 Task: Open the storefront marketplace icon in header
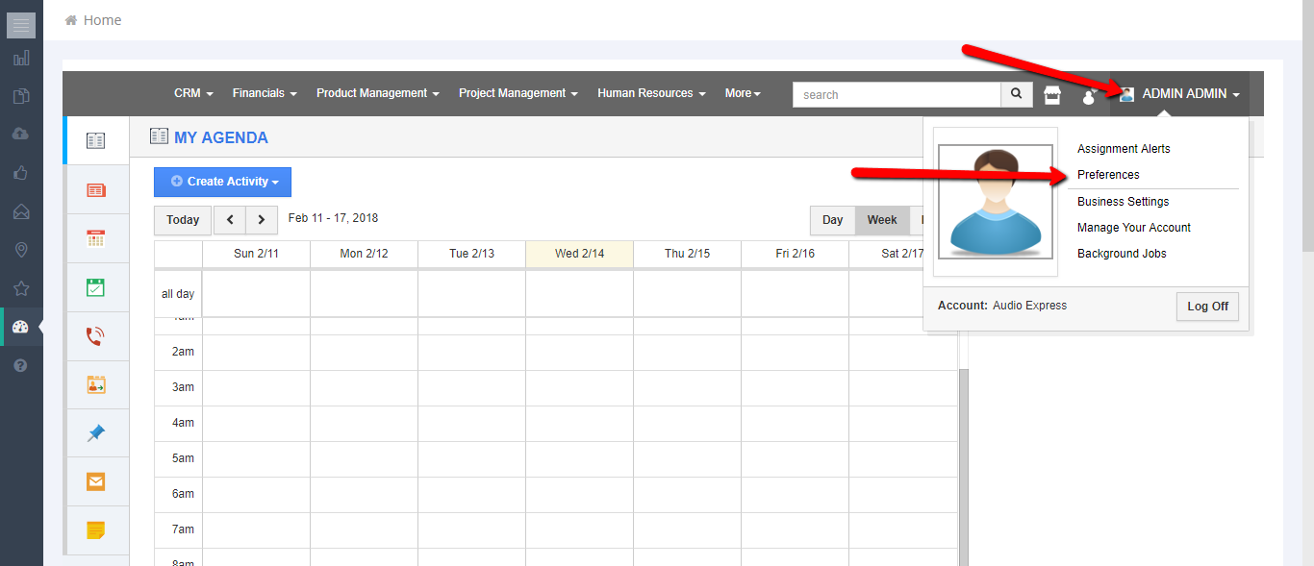coord(1052,94)
